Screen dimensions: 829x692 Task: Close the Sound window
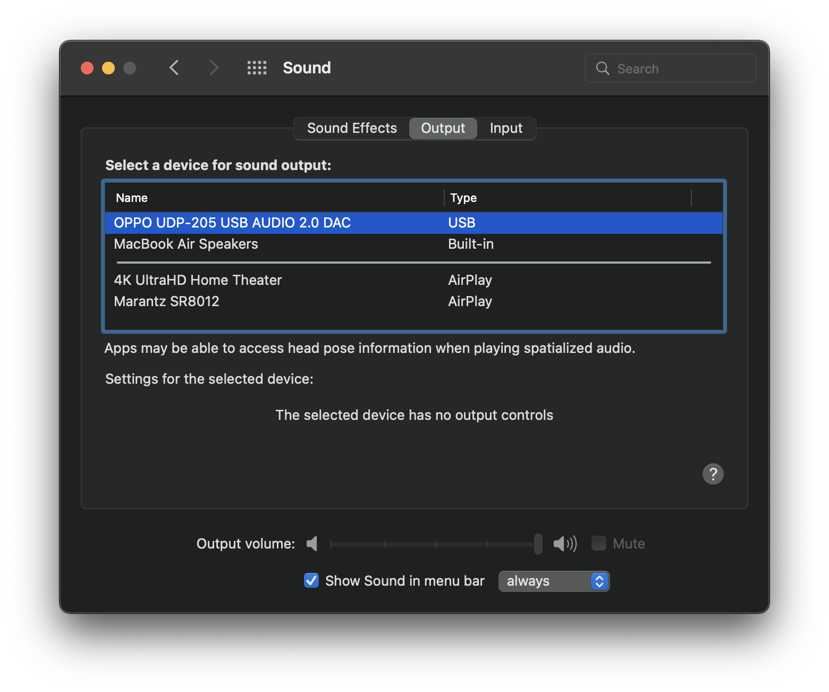[87, 68]
